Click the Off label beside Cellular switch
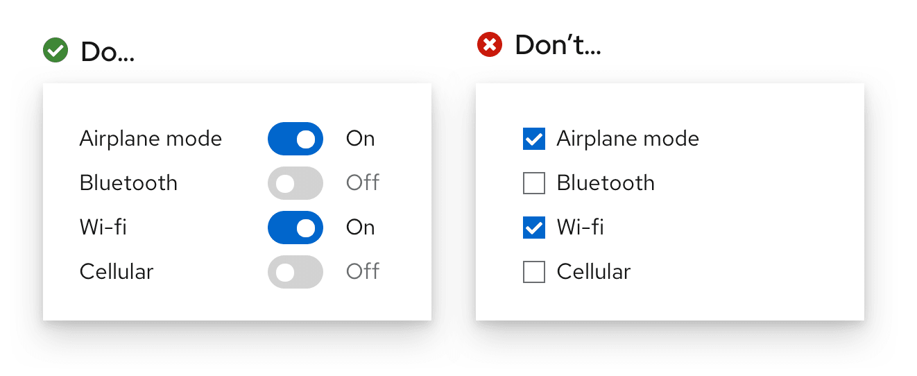This screenshot has height=376, width=917. click(363, 271)
